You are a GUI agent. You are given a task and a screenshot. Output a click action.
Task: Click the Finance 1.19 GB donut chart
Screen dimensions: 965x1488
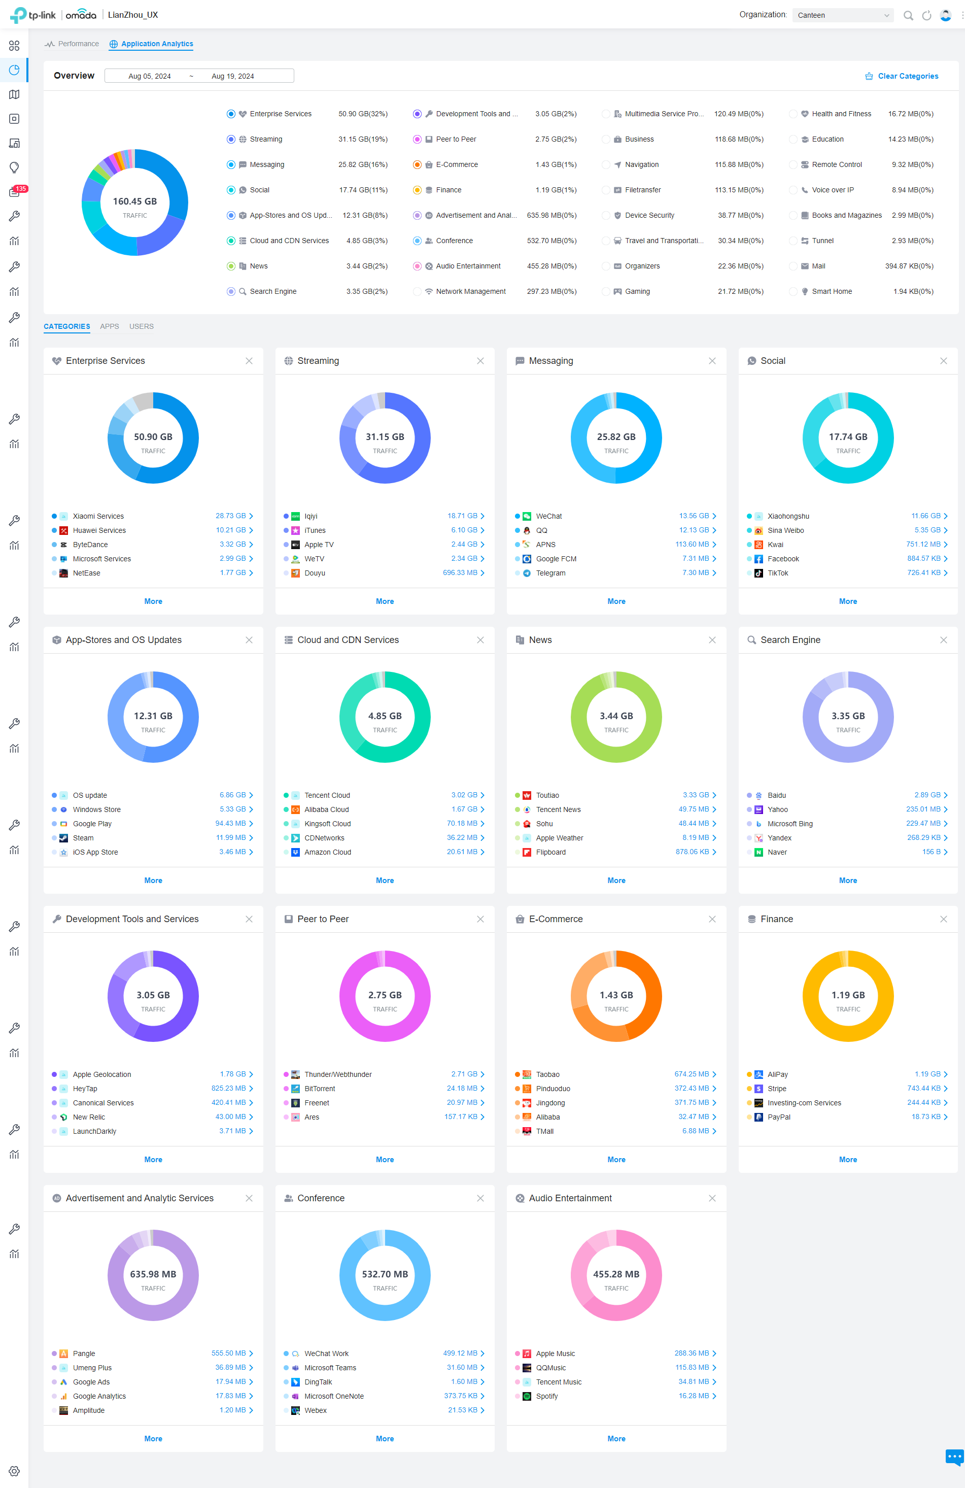[847, 996]
